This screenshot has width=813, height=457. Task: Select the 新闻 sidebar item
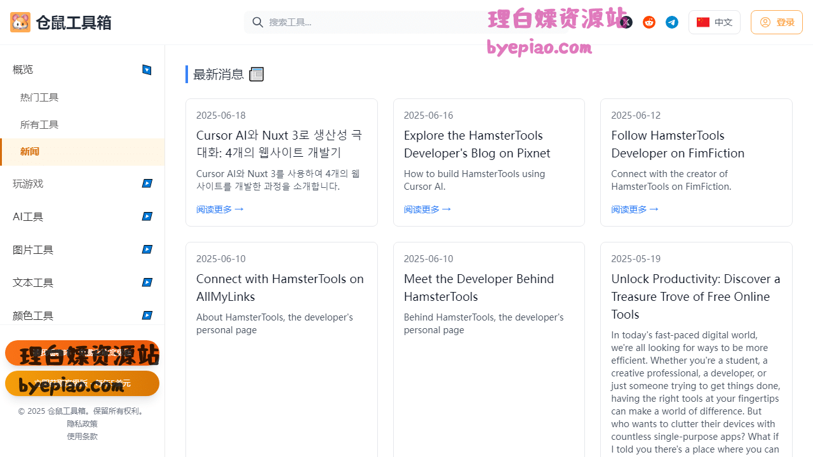tap(83, 152)
